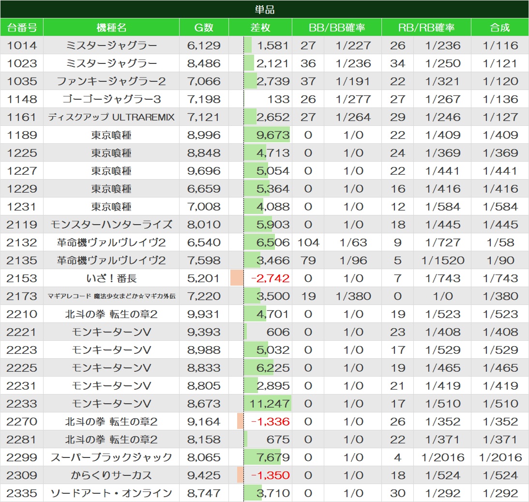Click the 104 BB count cell
529x502 pixels.
pyautogui.click(x=308, y=242)
